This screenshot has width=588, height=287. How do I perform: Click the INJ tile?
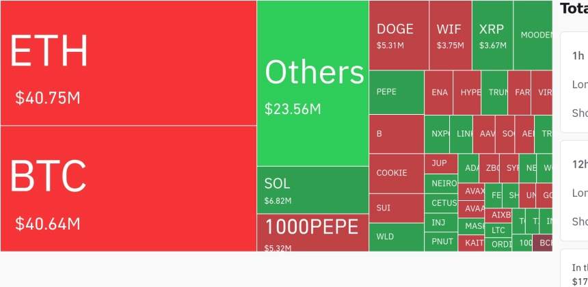[441, 223]
